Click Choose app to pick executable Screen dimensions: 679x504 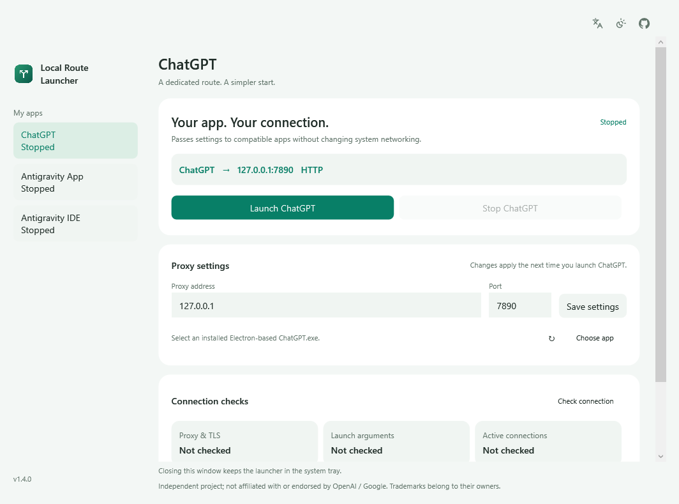(595, 338)
